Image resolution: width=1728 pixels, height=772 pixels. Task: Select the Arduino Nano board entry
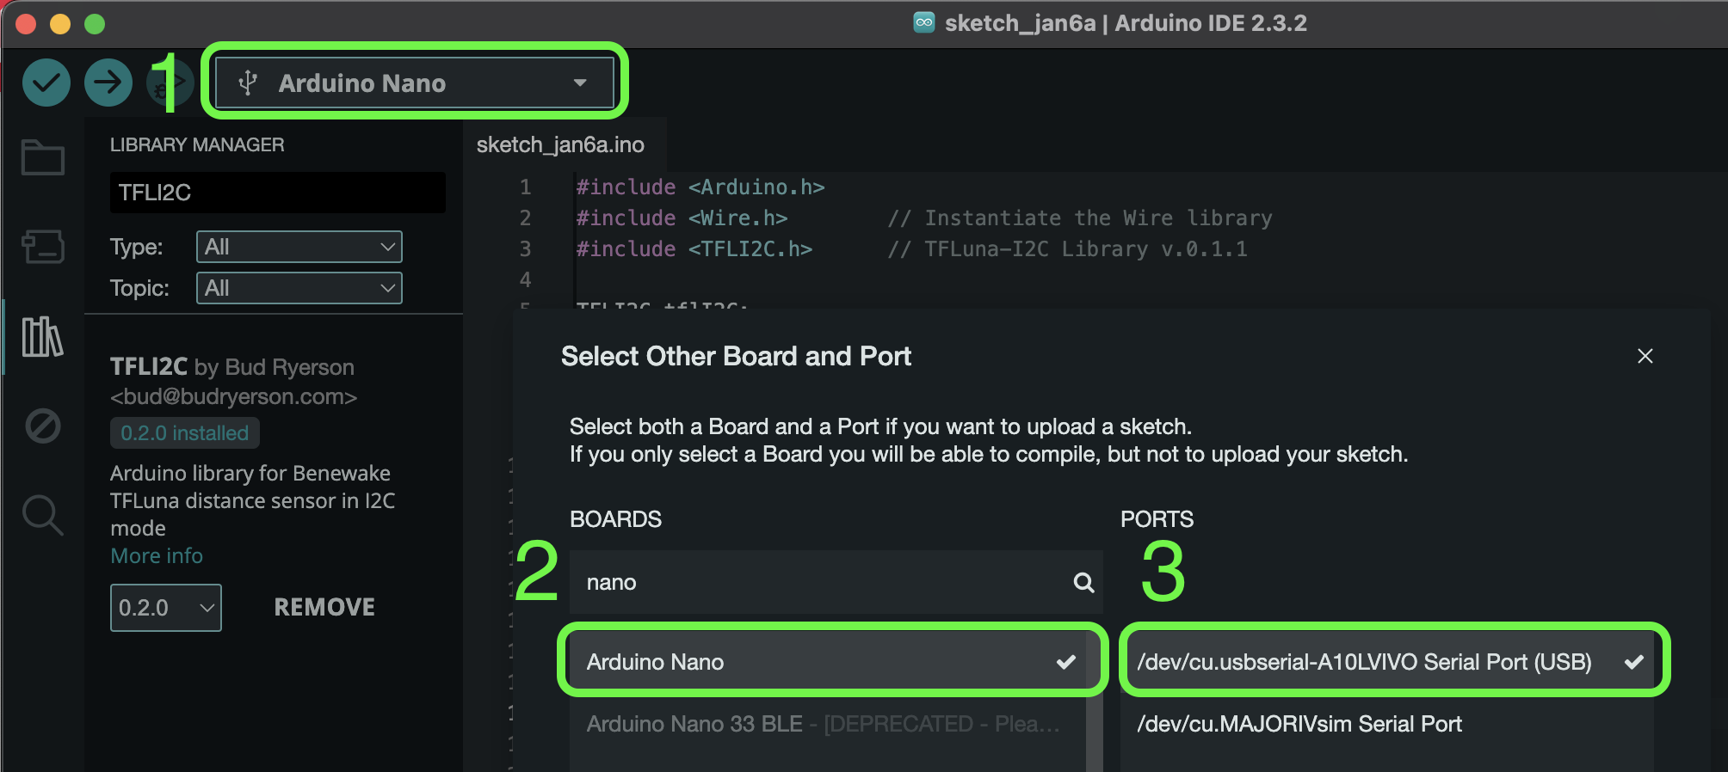tap(827, 662)
